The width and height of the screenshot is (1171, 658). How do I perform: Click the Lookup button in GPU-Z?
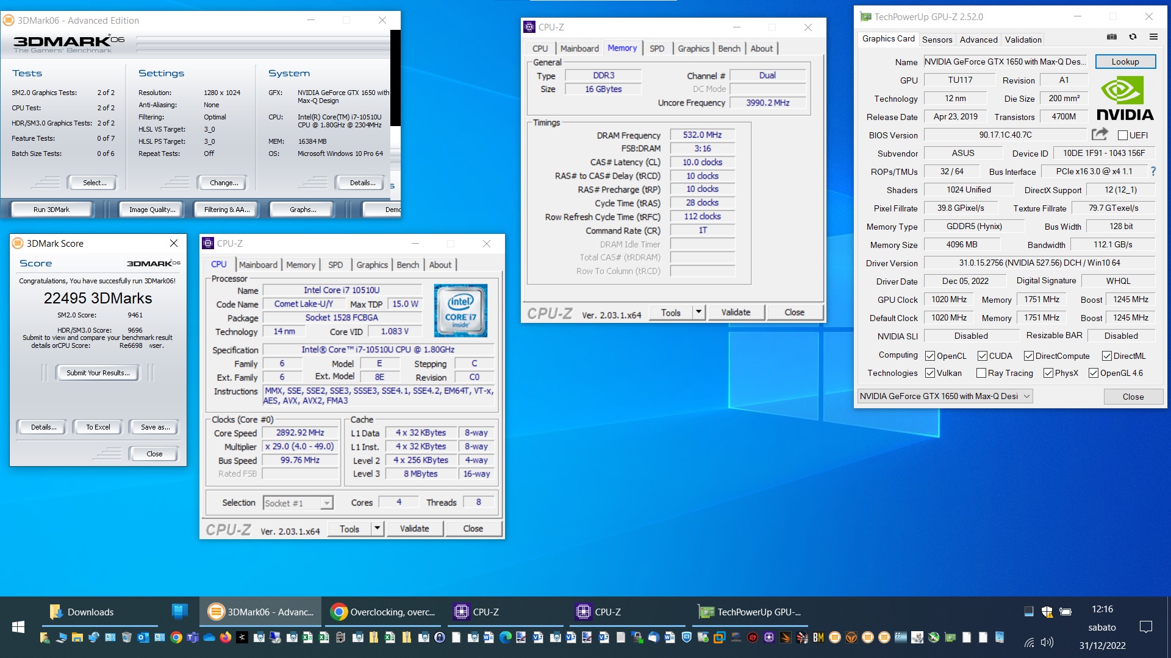click(x=1125, y=62)
